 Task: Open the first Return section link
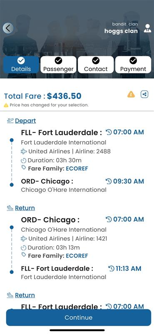[25, 208]
